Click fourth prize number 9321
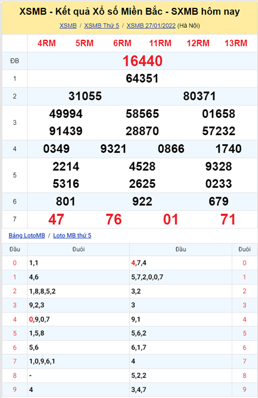Image resolution: width=258 pixels, height=398 pixels. [x=113, y=149]
